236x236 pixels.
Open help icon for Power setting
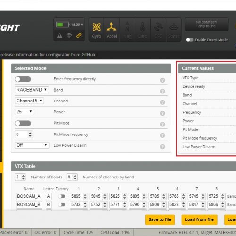162,113
